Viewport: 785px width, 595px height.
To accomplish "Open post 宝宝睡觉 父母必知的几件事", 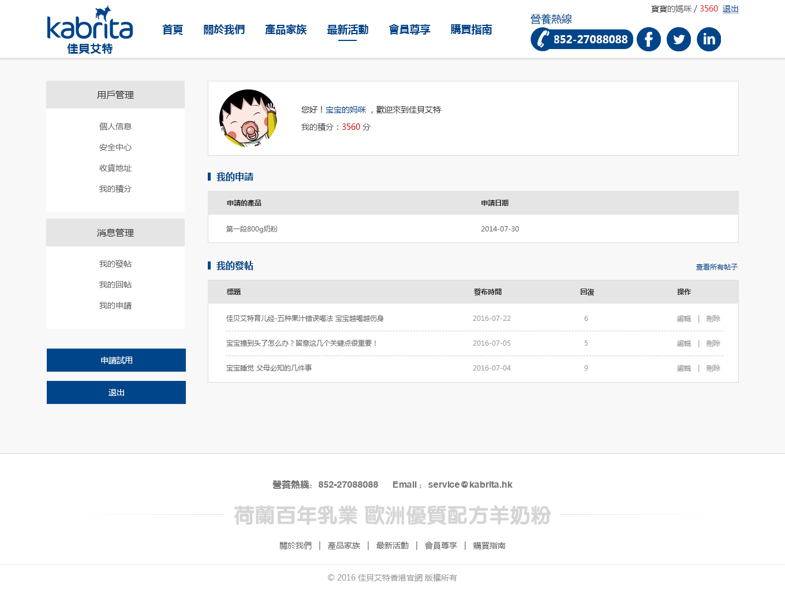I will pyautogui.click(x=269, y=368).
